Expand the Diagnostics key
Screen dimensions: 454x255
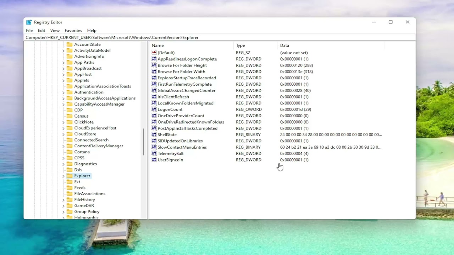(x=63, y=164)
